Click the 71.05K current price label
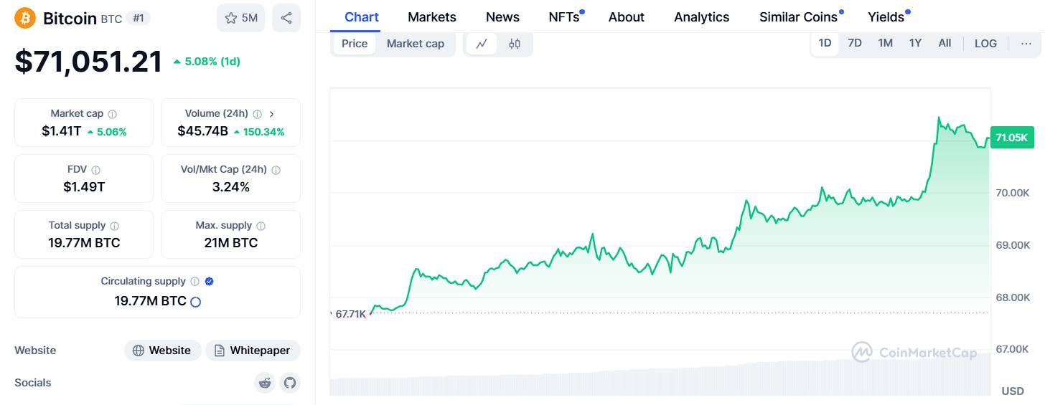The height and width of the screenshot is (405, 1045). point(1012,138)
